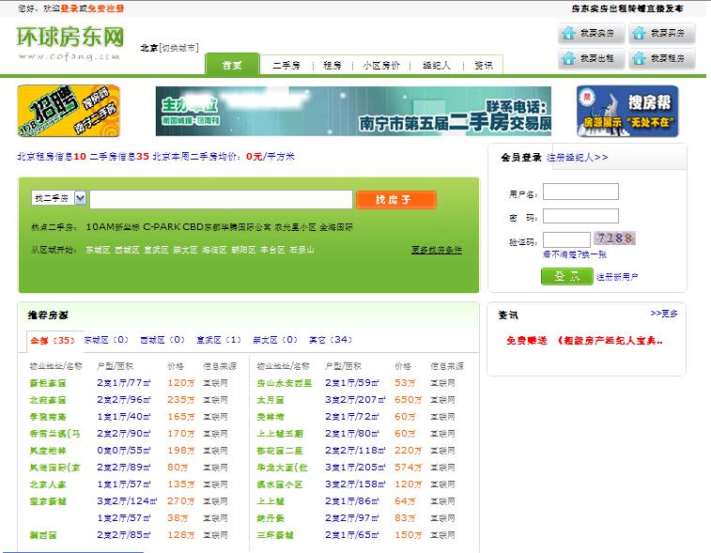This screenshot has width=711, height=553.
Task: Focus the 验证码 input field
Action: point(566,239)
